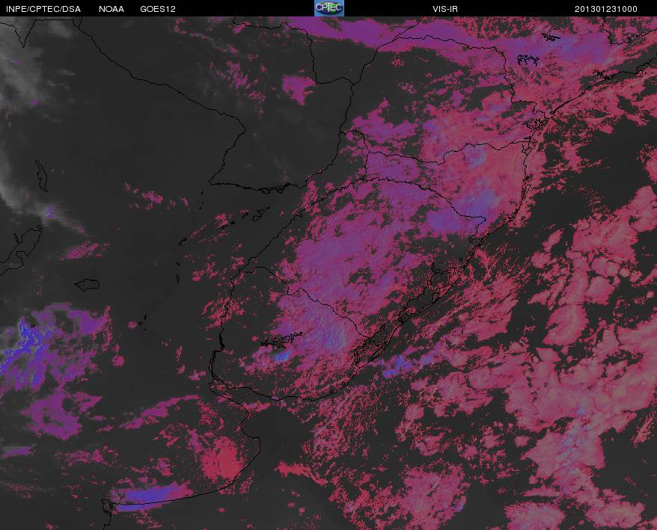Click the jagged reservoir outlines in the top-right area
Viewport: 657px width, 530px height.
[x=527, y=60]
